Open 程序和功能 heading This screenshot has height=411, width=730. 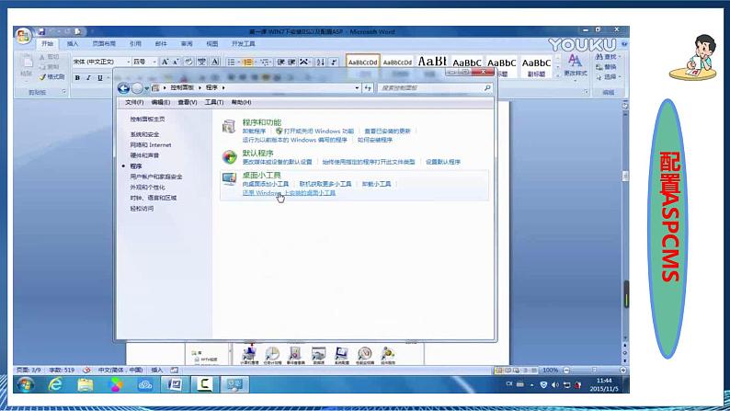pyautogui.click(x=262, y=122)
